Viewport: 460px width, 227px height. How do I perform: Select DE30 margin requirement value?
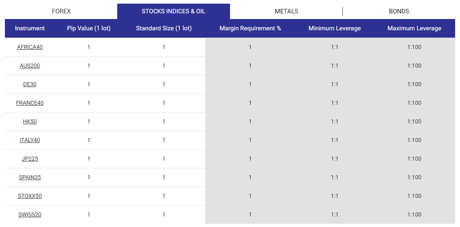pyautogui.click(x=250, y=84)
